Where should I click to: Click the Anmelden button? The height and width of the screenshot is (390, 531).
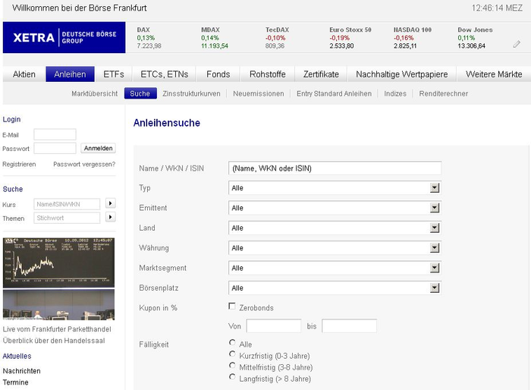(x=98, y=148)
